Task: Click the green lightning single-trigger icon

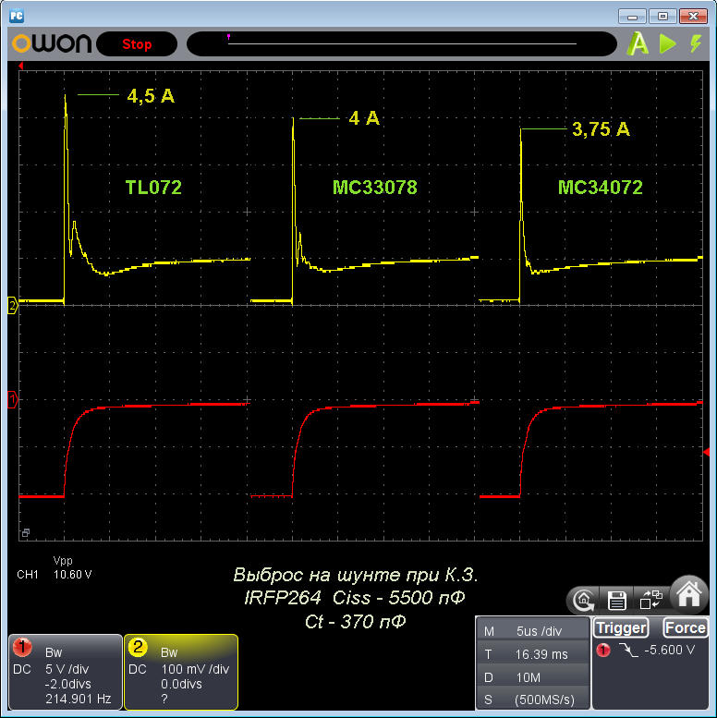Action: [x=695, y=43]
